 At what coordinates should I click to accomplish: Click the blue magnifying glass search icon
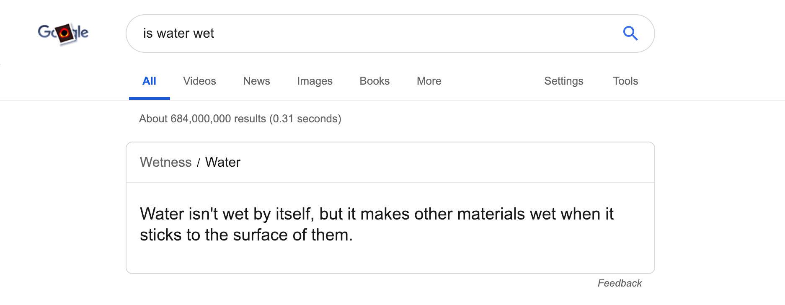pyautogui.click(x=630, y=33)
